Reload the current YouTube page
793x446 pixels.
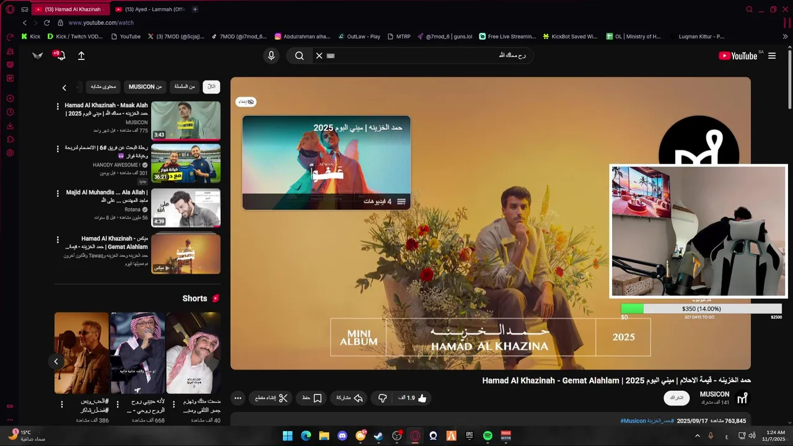pos(46,22)
